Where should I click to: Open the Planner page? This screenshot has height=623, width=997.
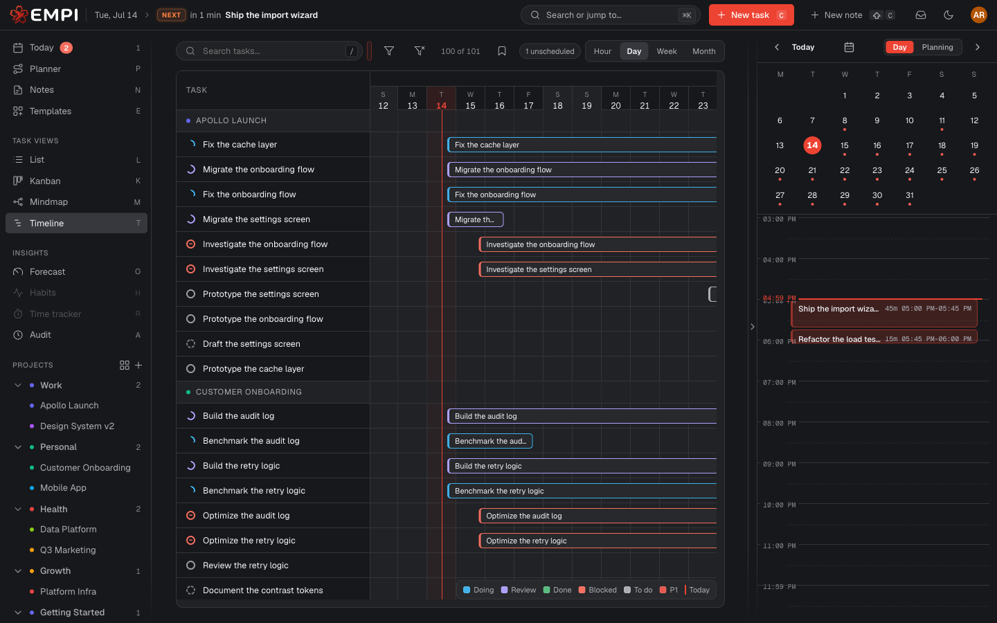[x=76, y=69]
